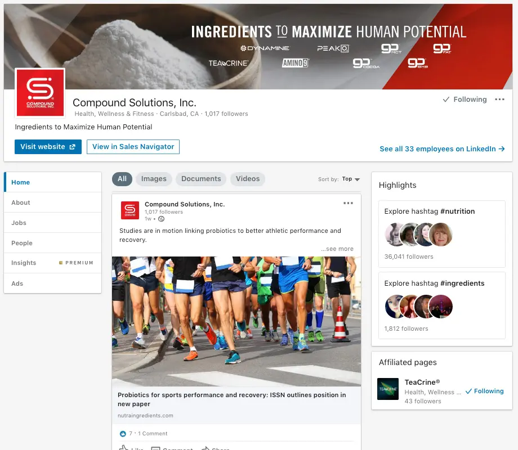
Task: Click the 36,041 followers text
Action: [x=409, y=256]
